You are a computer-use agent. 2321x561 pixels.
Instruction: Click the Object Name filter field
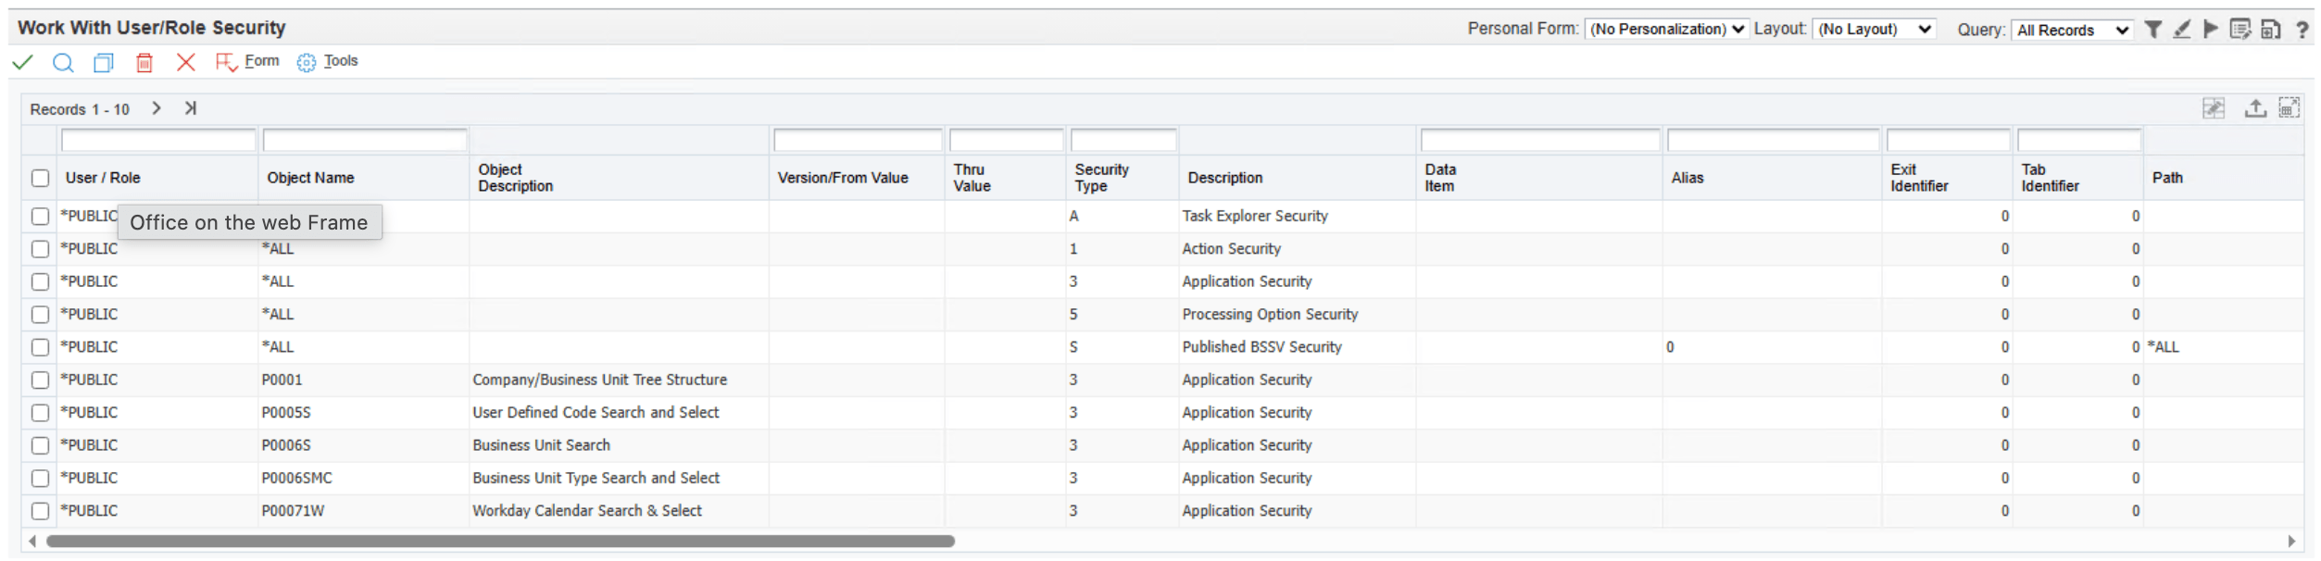tap(365, 141)
